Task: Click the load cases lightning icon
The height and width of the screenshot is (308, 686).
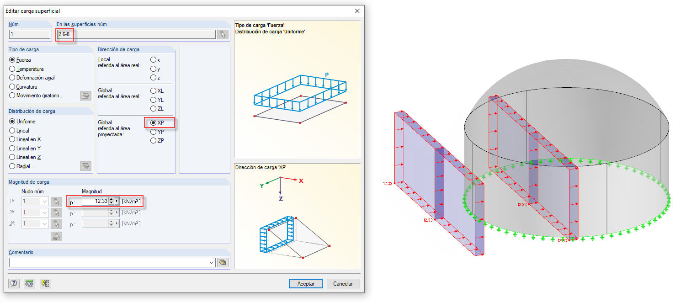Action: point(44,283)
